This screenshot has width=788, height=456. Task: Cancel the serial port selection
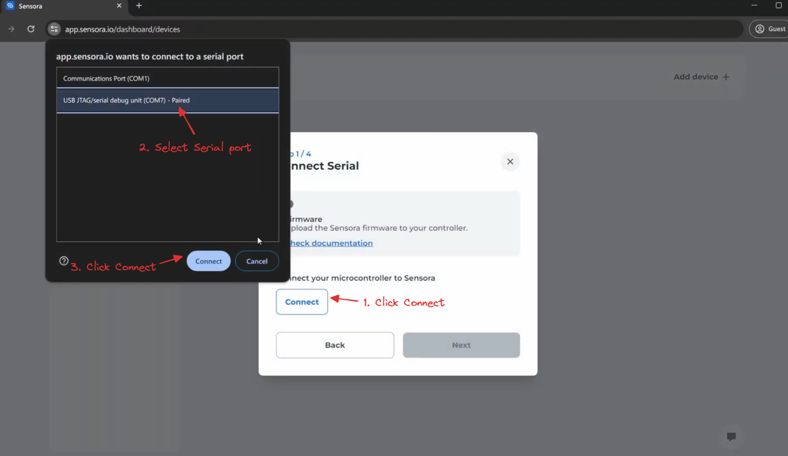point(257,261)
